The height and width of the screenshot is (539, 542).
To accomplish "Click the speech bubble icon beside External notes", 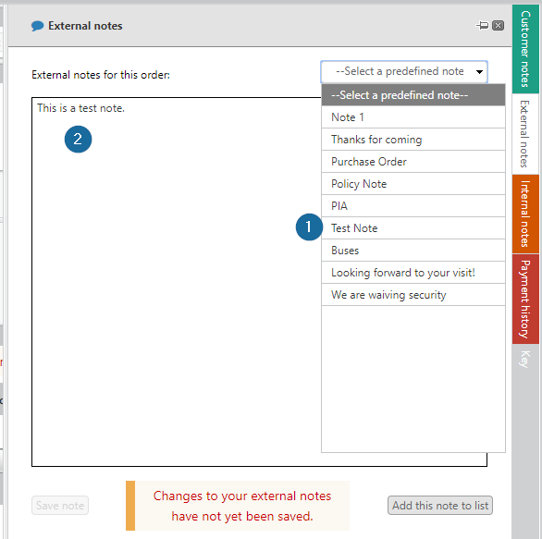I will tap(37, 26).
